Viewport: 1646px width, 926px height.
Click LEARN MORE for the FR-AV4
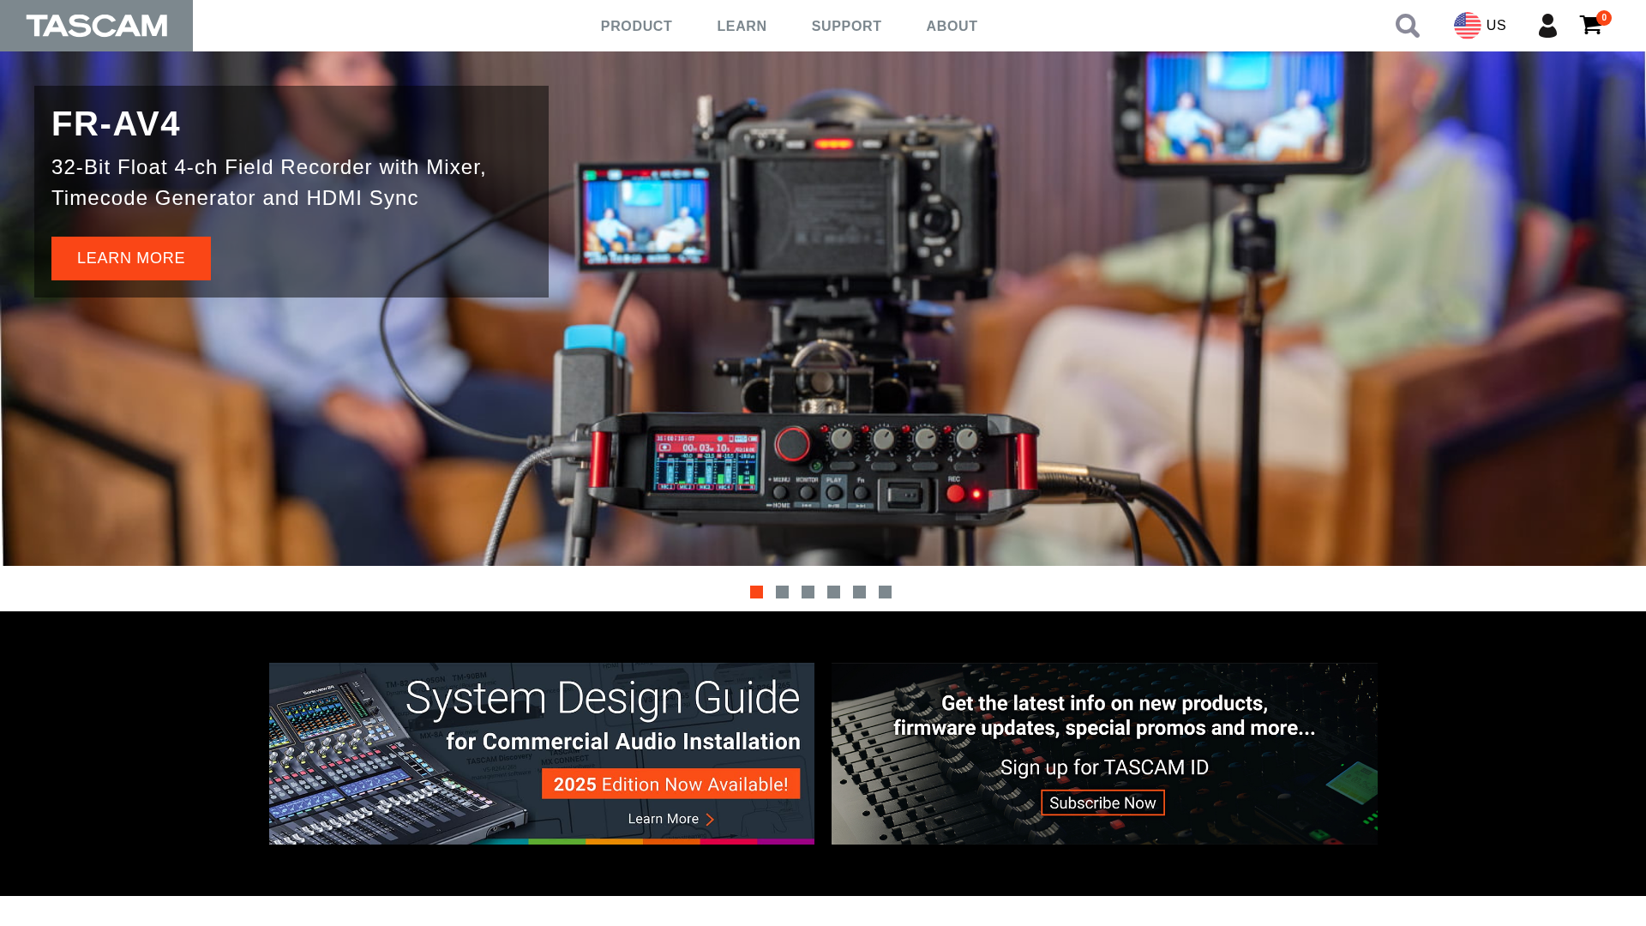(x=130, y=258)
